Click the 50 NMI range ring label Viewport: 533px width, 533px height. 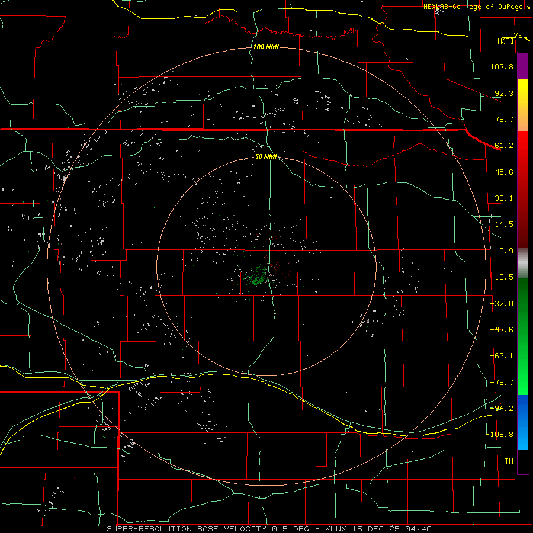pos(266,156)
